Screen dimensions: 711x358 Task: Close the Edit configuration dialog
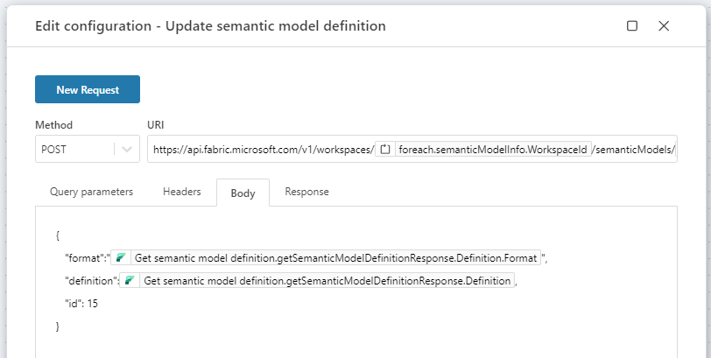[x=664, y=26]
